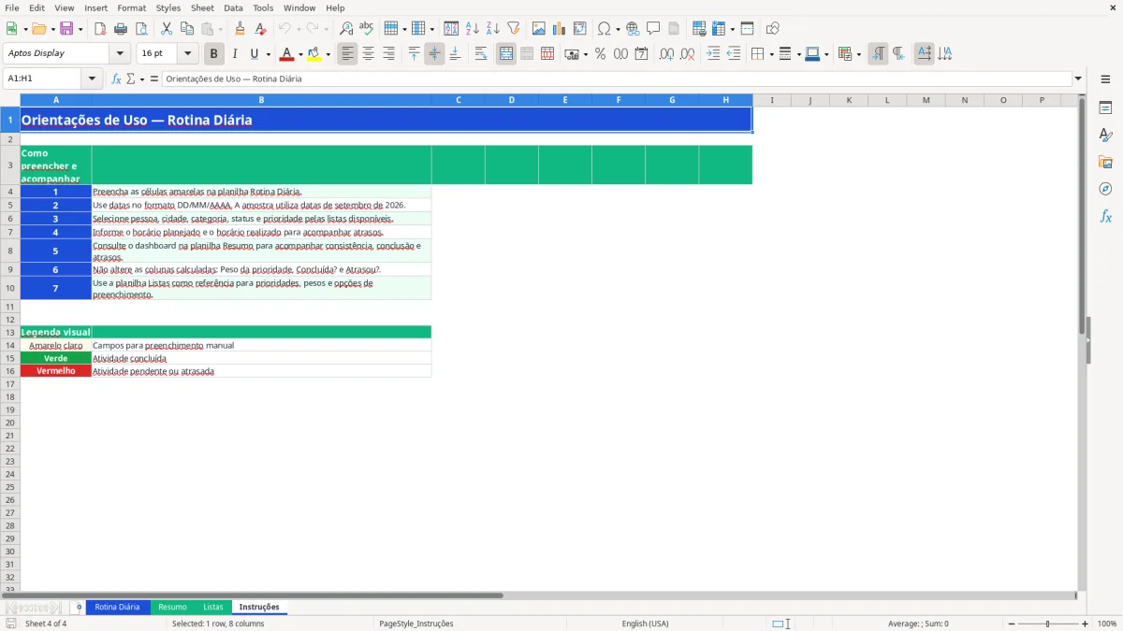
Task: Switch to the Rotina Diária sheet tab
Action: (x=117, y=608)
